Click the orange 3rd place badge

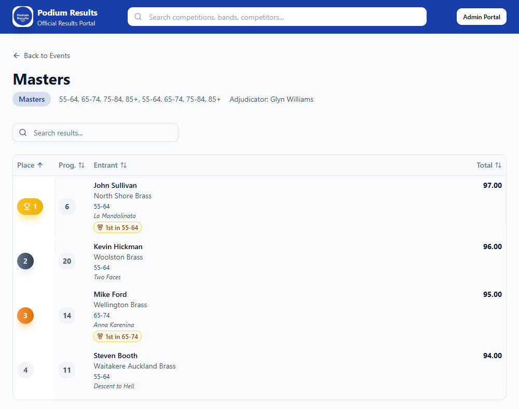pyautogui.click(x=25, y=316)
